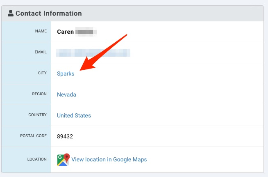Click the grey header bar of panel
The image size is (268, 177).
pos(132,14)
